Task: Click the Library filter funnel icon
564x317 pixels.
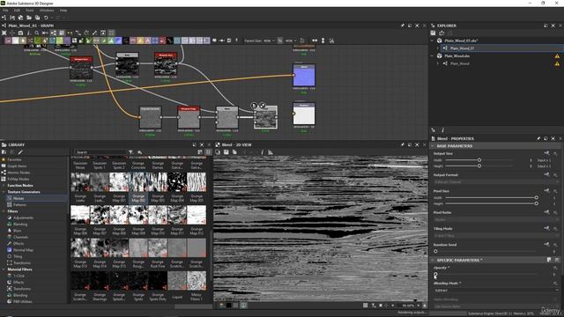Action: (x=131, y=152)
